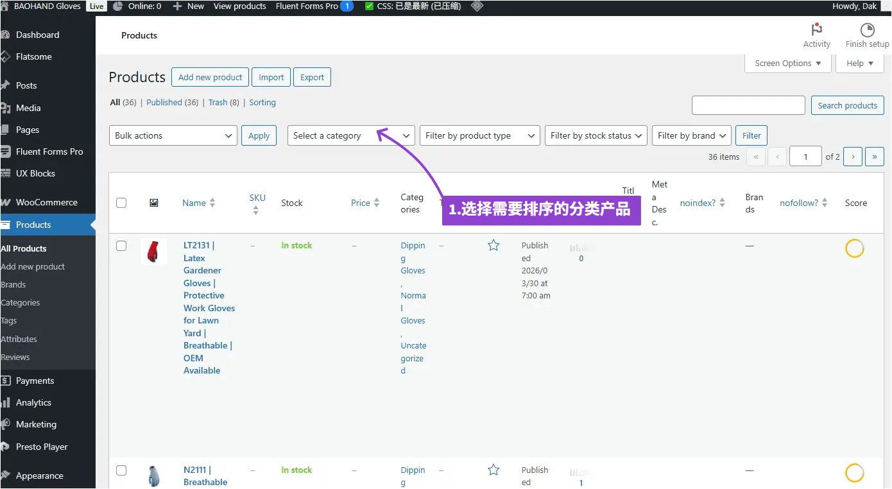892x489 pixels.
Task: Star the LT2131 product as featured
Action: (x=493, y=245)
